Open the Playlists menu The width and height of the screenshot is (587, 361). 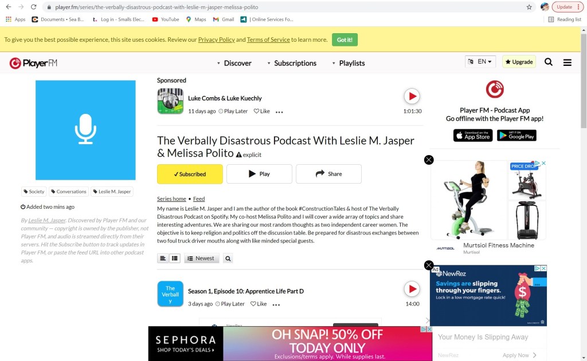[x=348, y=63]
